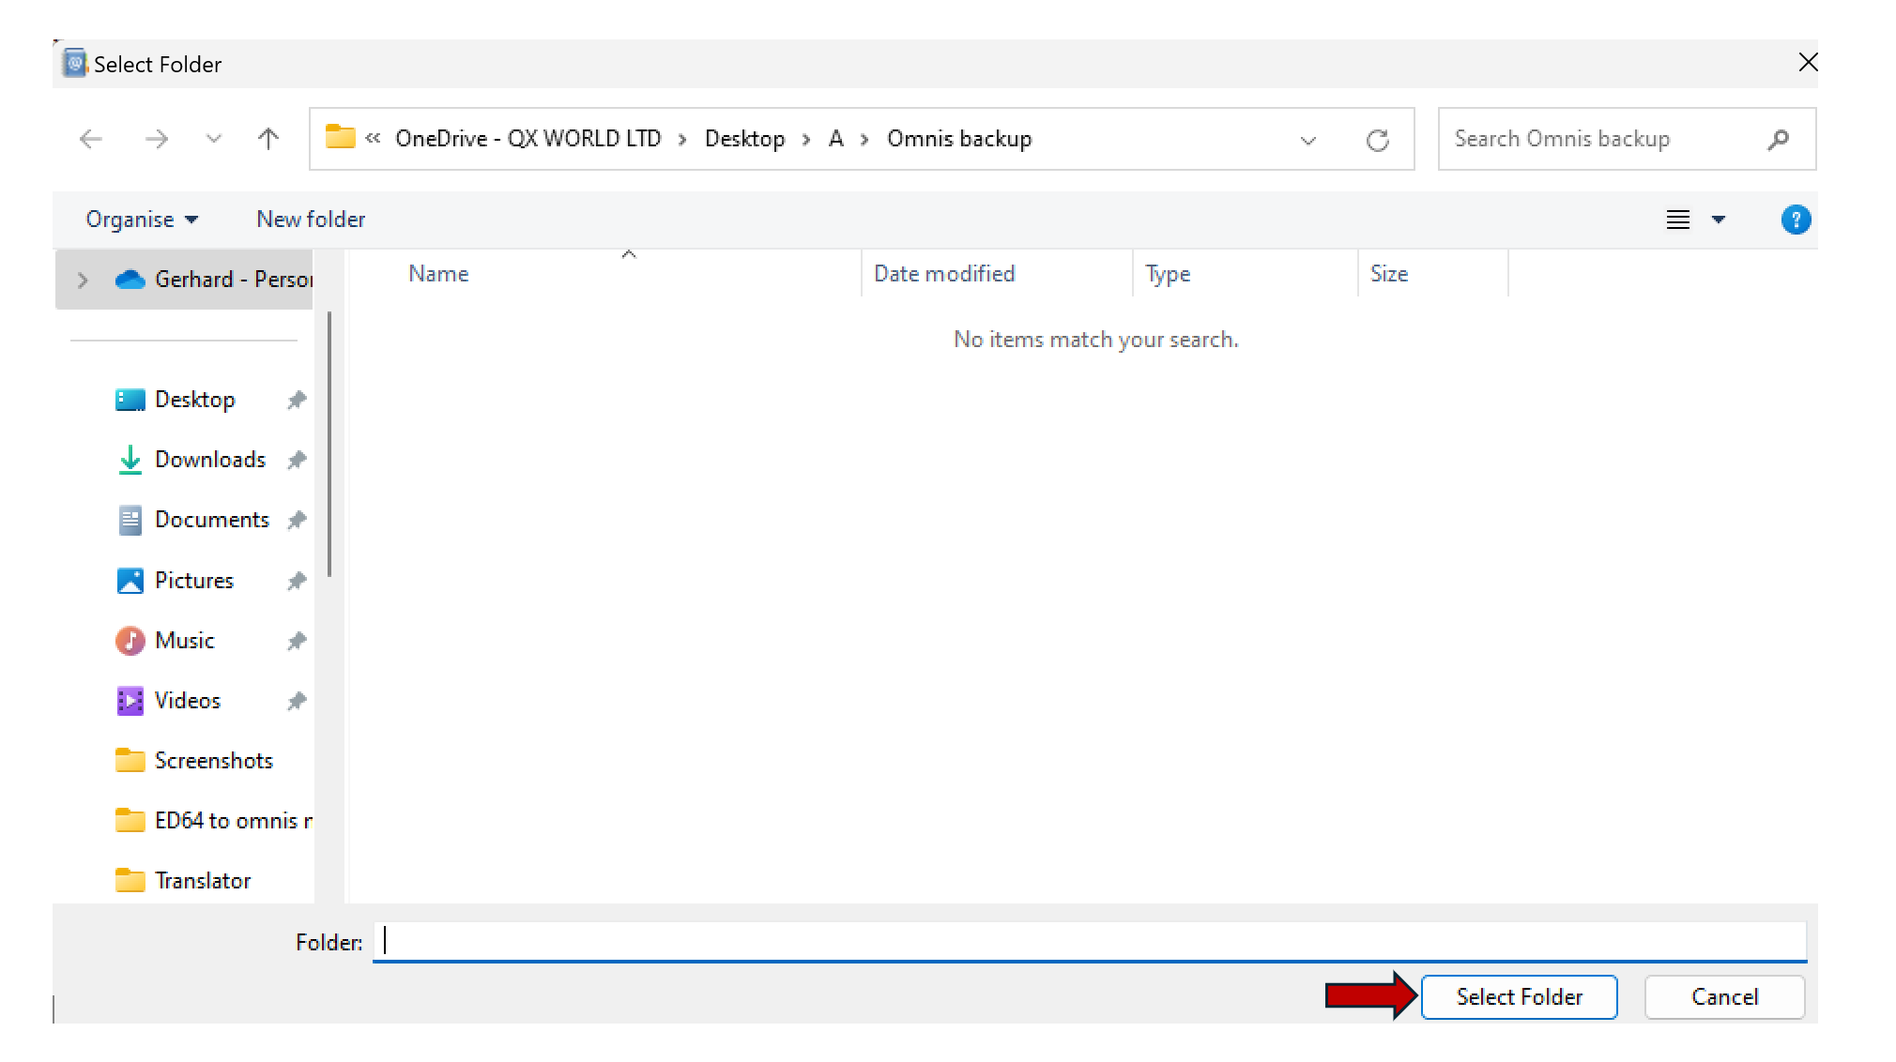Expand the Gerhard - Personal tree node
1896x1062 pixels.
tap(83, 280)
